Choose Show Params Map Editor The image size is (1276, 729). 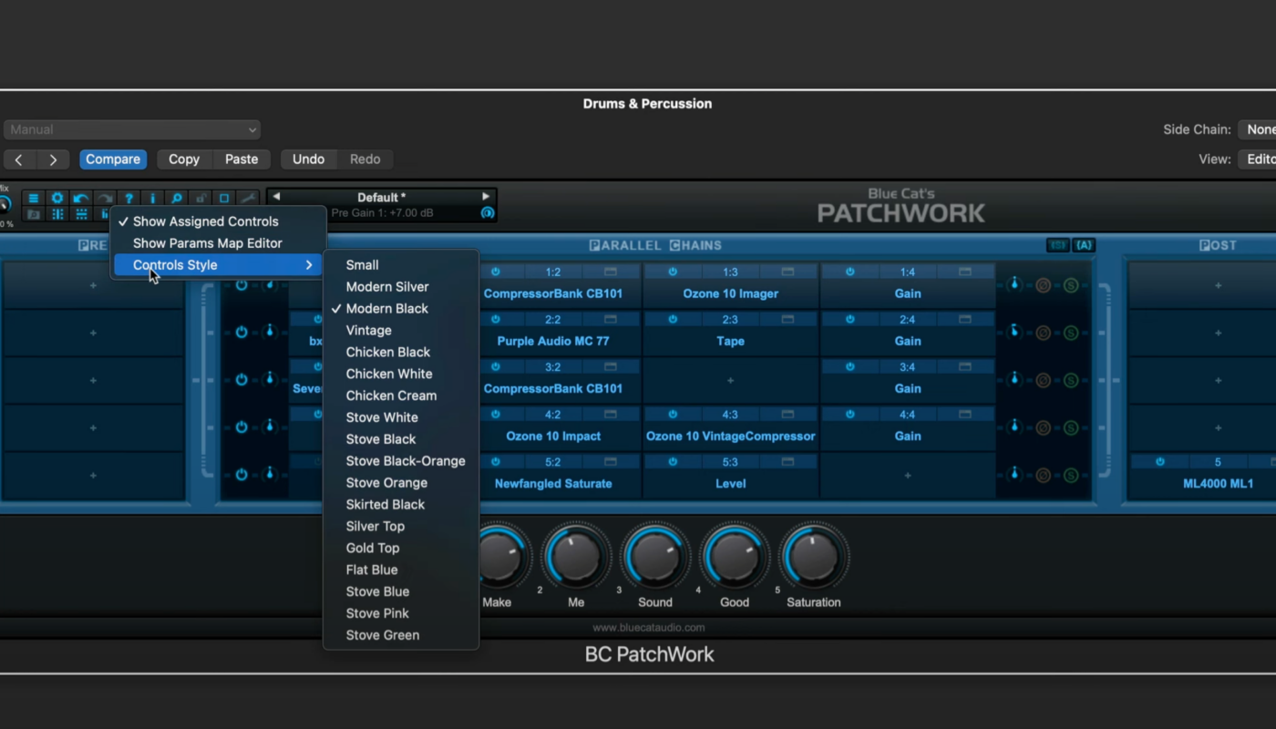(x=219, y=243)
